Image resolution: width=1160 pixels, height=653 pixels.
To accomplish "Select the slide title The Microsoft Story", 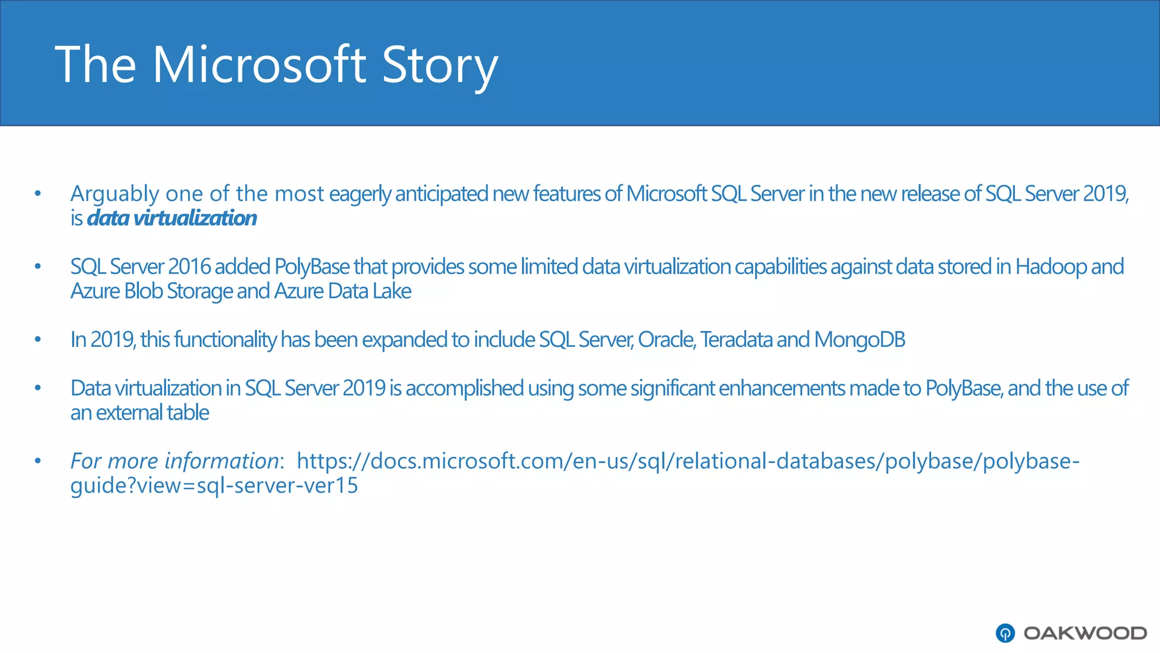I will click(x=276, y=65).
